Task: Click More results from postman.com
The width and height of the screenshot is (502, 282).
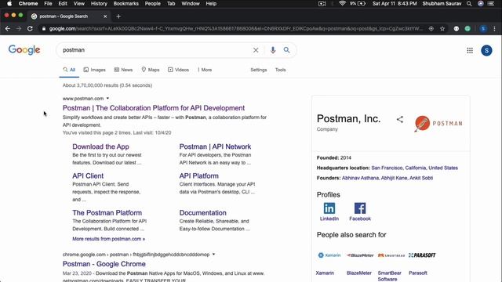Action: (x=108, y=239)
